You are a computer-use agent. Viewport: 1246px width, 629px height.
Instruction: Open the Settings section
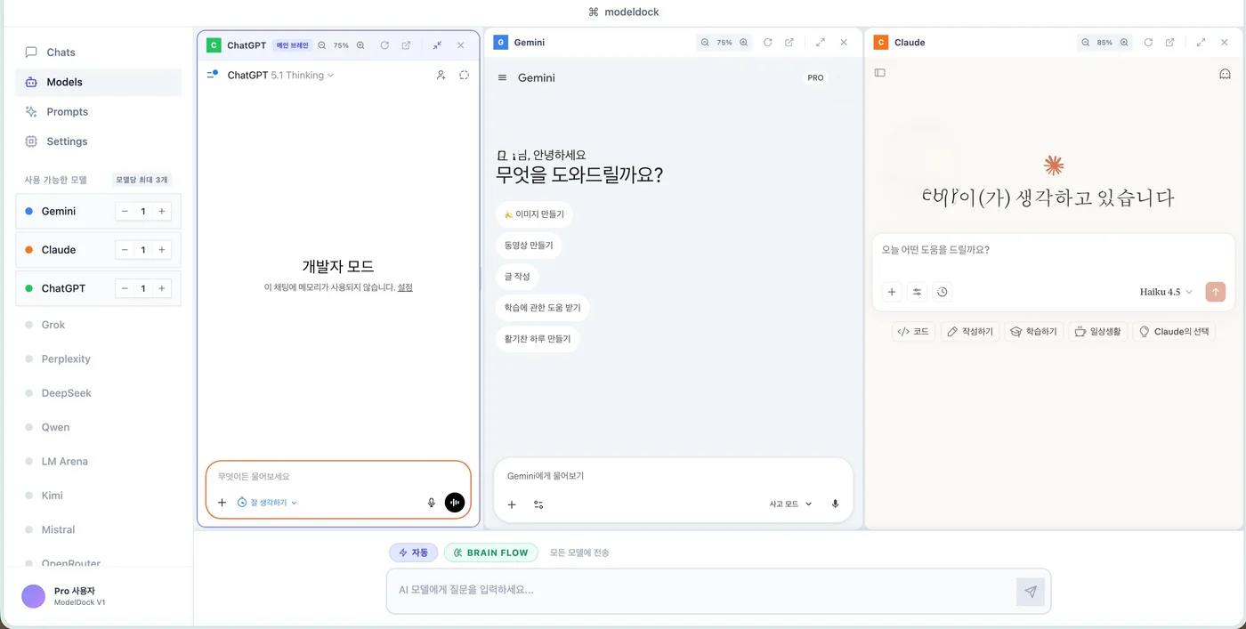[98, 141]
